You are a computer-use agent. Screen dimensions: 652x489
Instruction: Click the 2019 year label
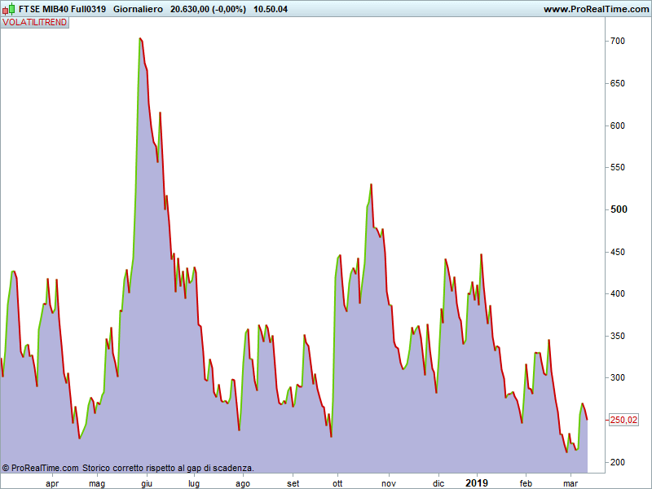pyautogui.click(x=477, y=483)
